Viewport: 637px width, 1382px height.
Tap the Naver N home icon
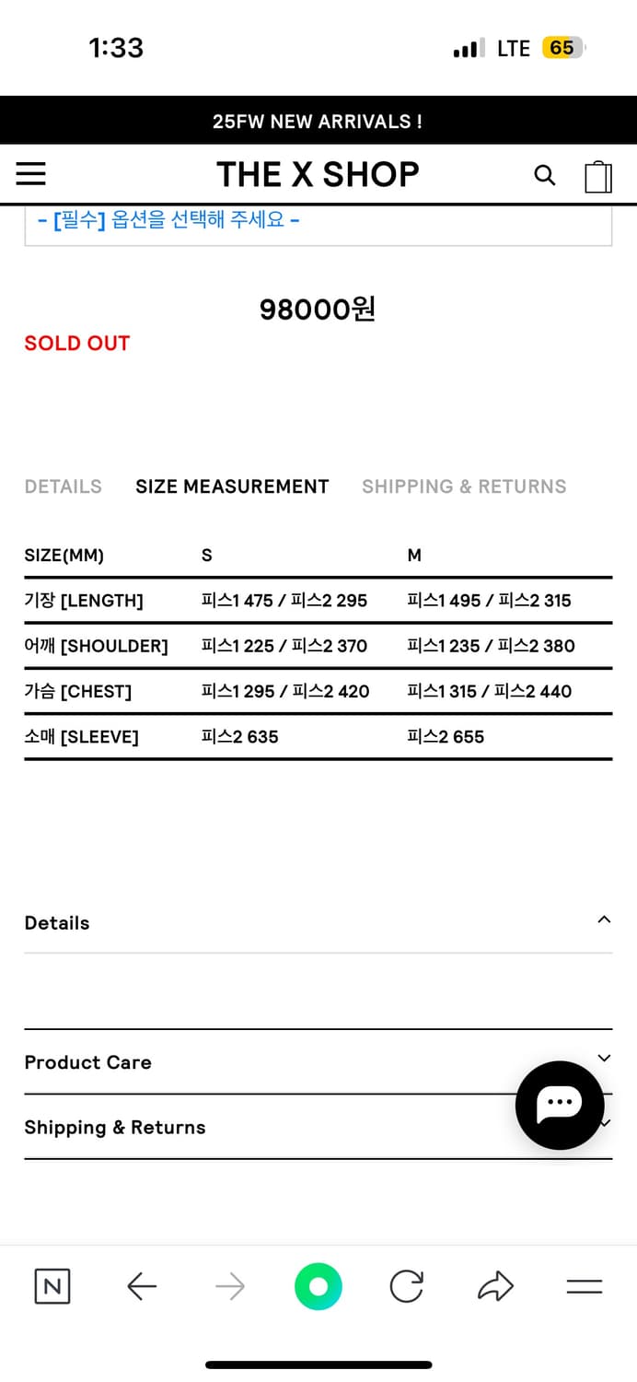(x=52, y=1286)
